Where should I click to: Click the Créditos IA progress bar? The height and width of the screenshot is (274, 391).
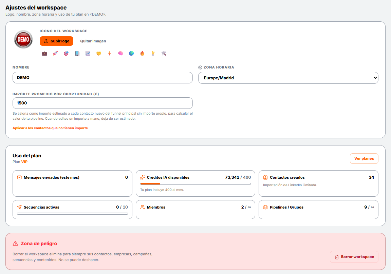pos(195,184)
